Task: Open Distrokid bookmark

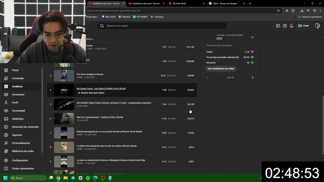Action: [x=124, y=17]
